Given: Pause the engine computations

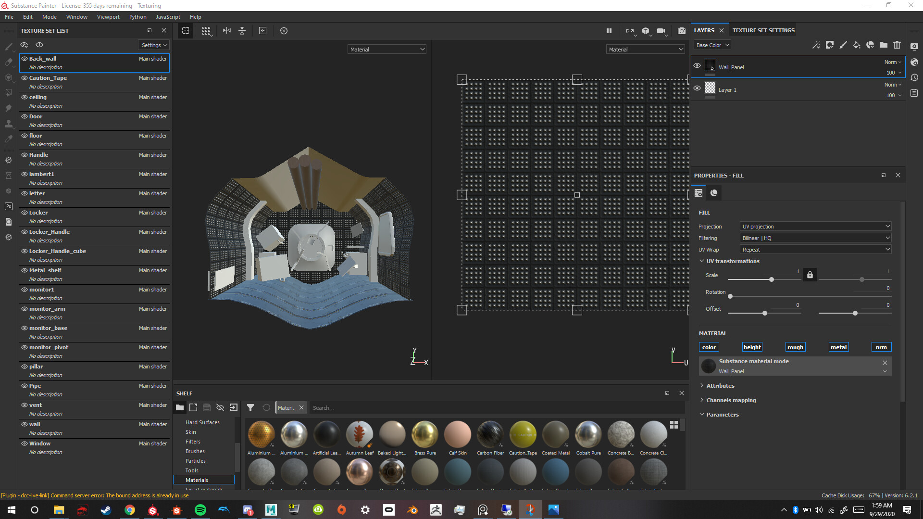Looking at the screenshot, I should tap(609, 30).
